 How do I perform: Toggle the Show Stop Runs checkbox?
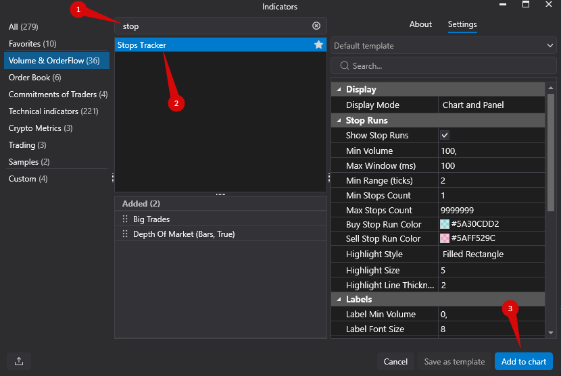click(445, 135)
